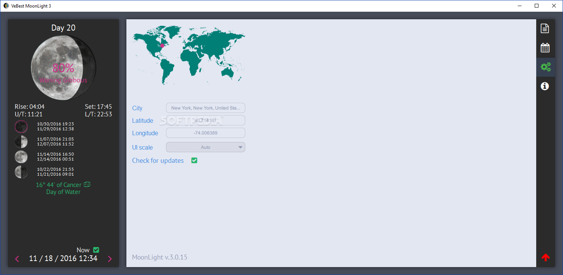Viewport: 563px width, 275px height.
Task: Toggle the Now checkbox
Action: [x=96, y=250]
